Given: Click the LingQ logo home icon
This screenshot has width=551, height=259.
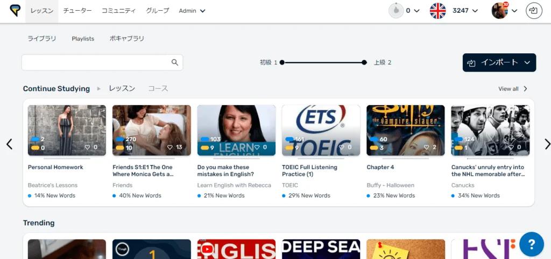Looking at the screenshot, I should [x=15, y=11].
